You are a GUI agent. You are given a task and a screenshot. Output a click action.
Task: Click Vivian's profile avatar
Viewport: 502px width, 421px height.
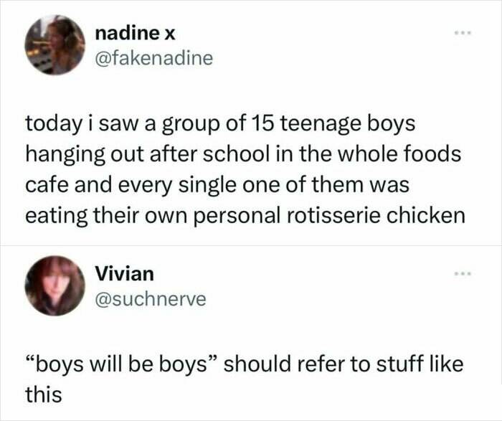click(55, 285)
